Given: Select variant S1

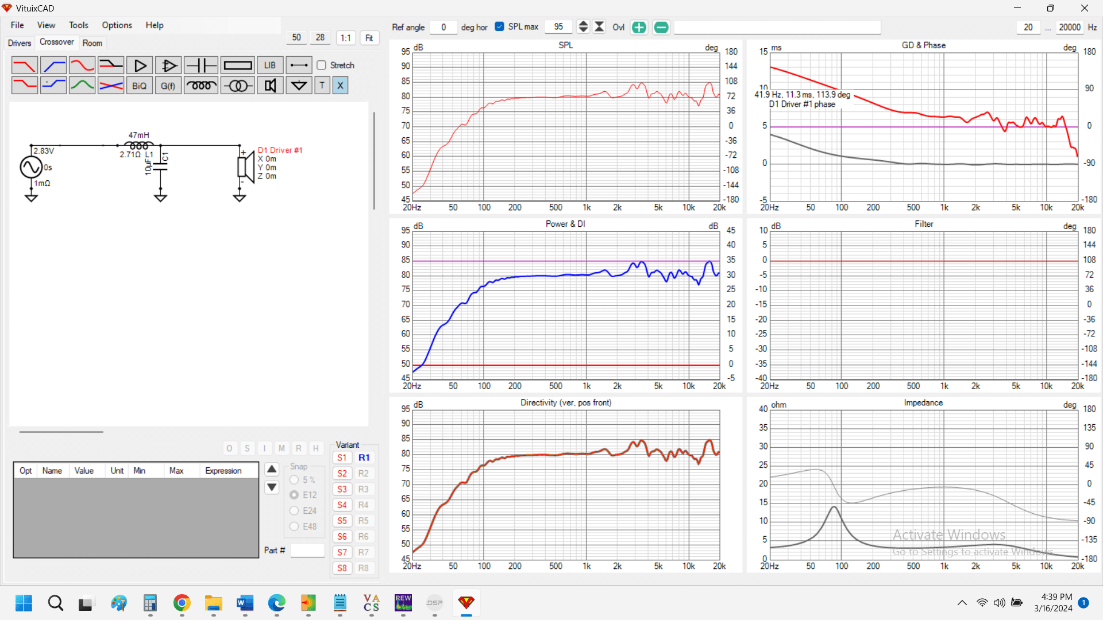Looking at the screenshot, I should pos(342,458).
